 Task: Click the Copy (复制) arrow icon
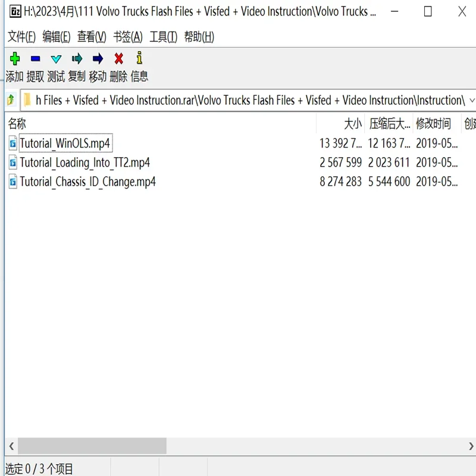77,58
